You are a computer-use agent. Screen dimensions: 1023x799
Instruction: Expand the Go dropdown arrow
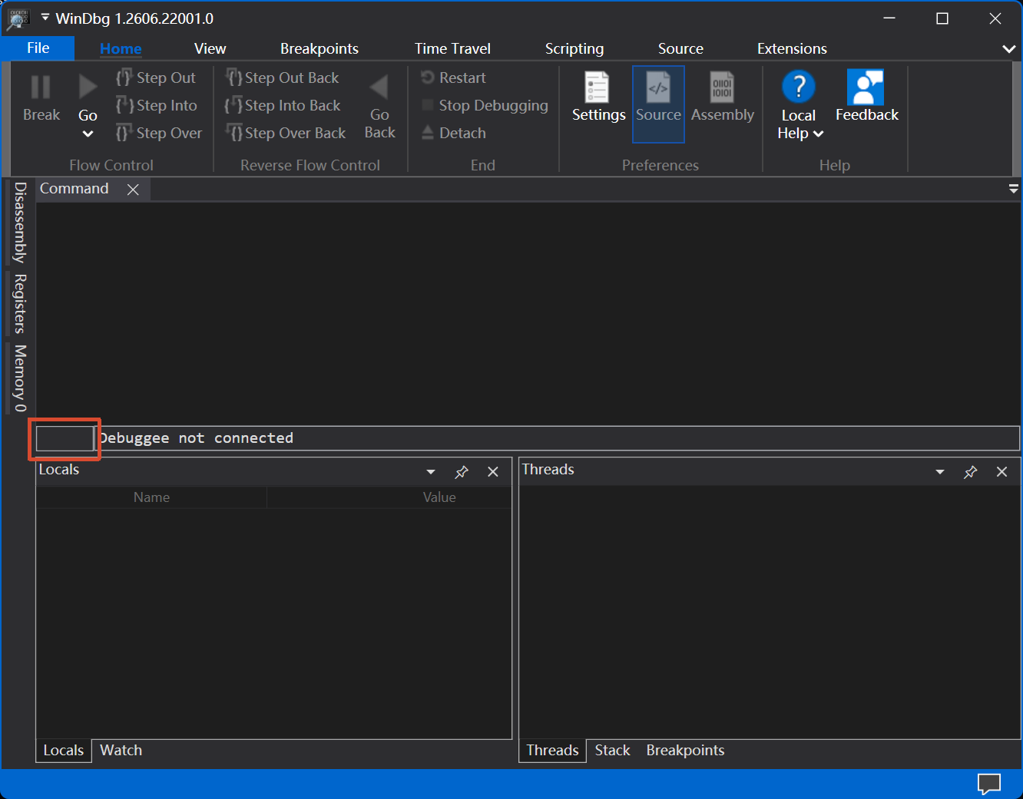click(x=88, y=134)
